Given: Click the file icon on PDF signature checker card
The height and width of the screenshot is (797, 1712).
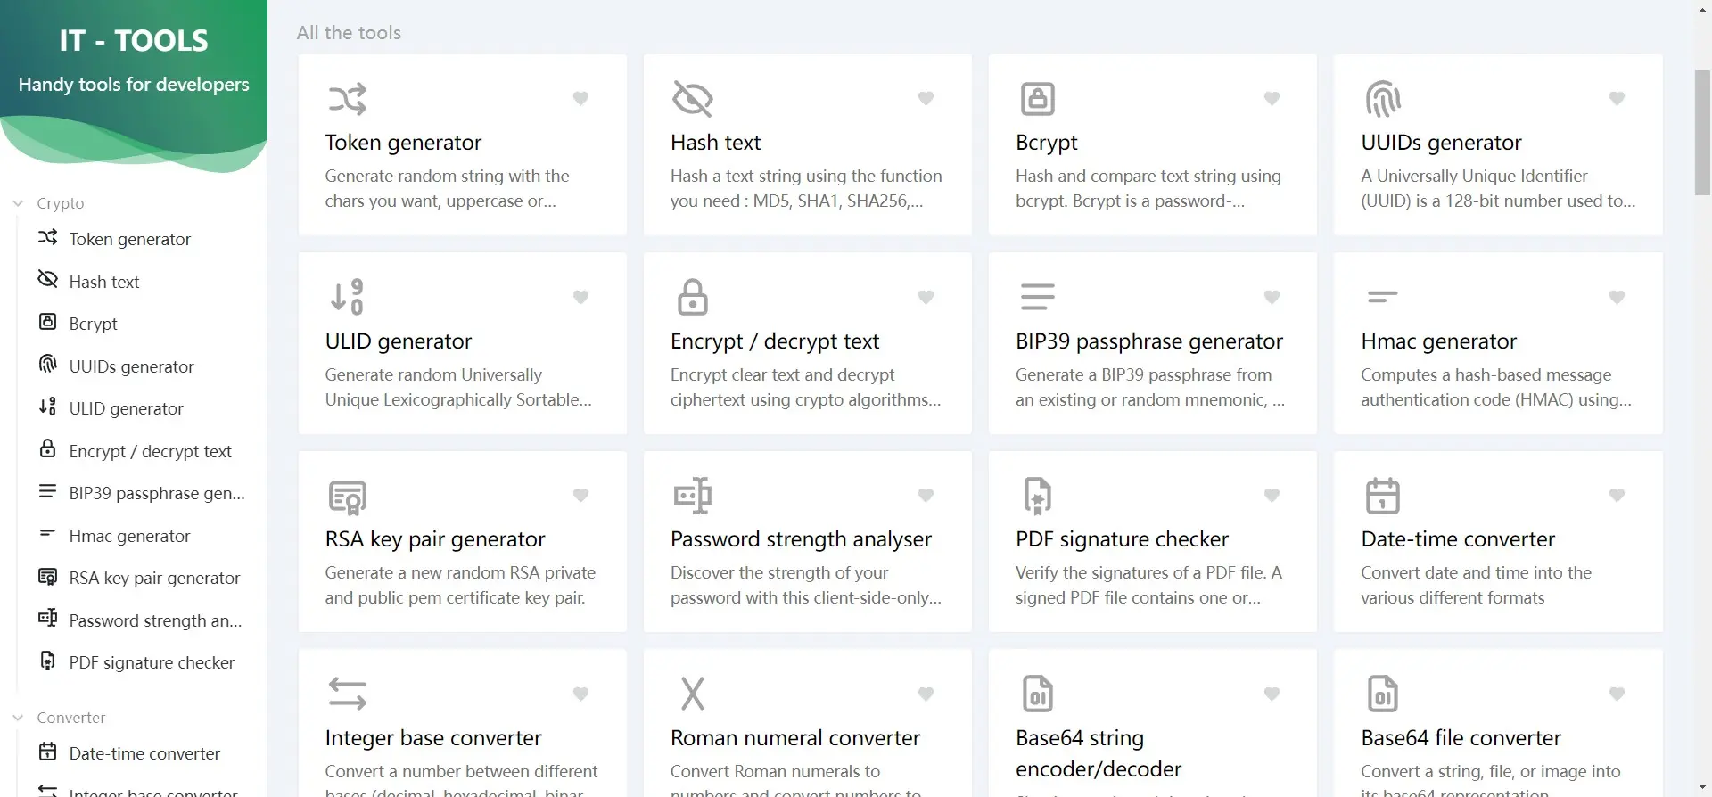Looking at the screenshot, I should (1037, 496).
